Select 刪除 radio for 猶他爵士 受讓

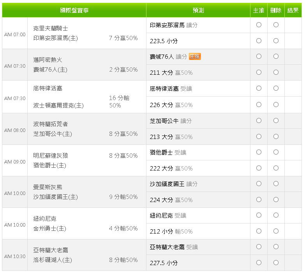pos(276,152)
